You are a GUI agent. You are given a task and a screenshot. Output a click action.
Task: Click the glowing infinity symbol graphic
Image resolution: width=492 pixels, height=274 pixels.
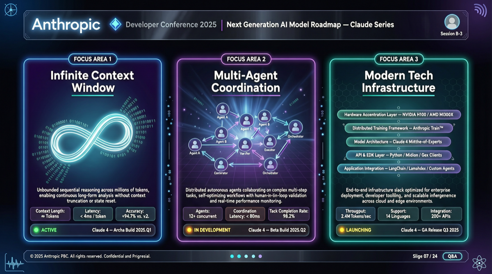pyautogui.click(x=92, y=138)
